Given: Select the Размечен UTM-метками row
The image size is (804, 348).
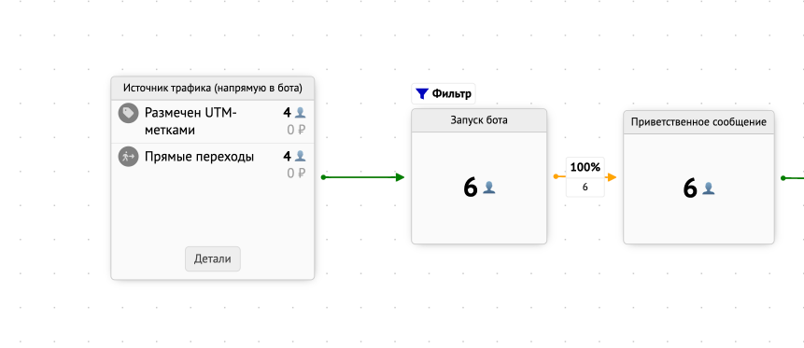Looking at the screenshot, I should tap(213, 121).
